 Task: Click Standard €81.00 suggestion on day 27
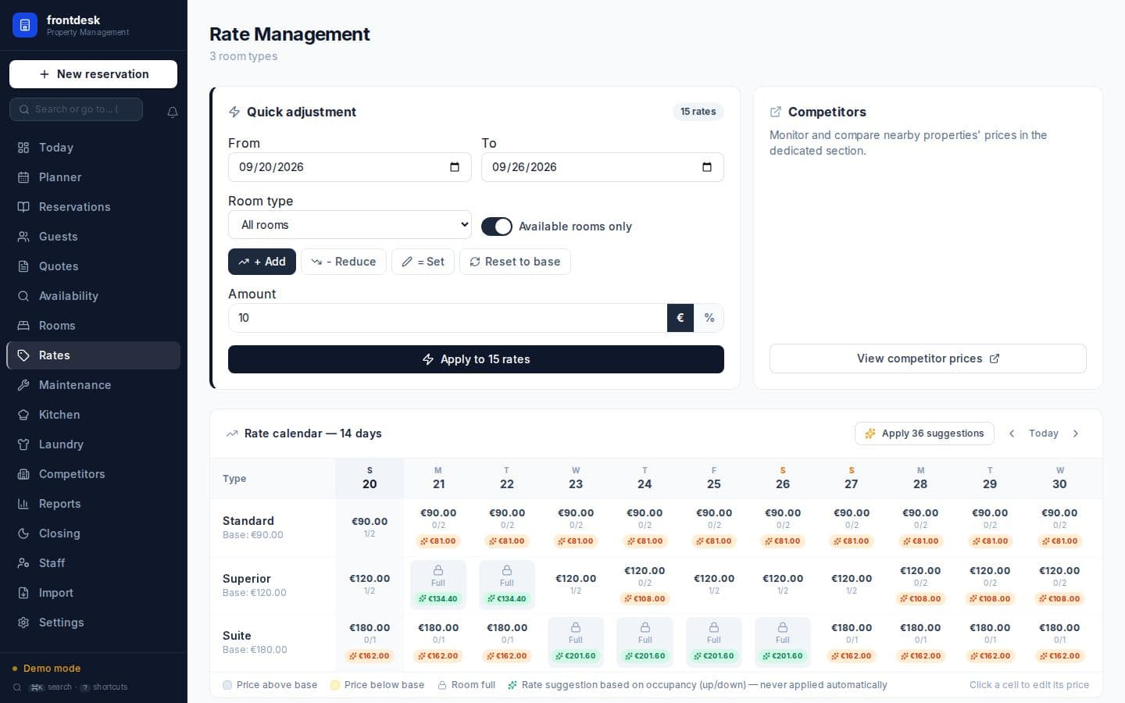pyautogui.click(x=852, y=541)
